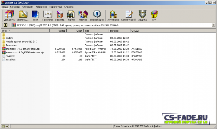Click CRC32 value FFA7B06B

137,52
